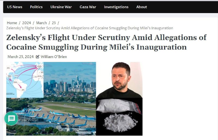The width and height of the screenshot is (218, 140).
Task: Open the March breadcrumb archive
Action: [41, 23]
